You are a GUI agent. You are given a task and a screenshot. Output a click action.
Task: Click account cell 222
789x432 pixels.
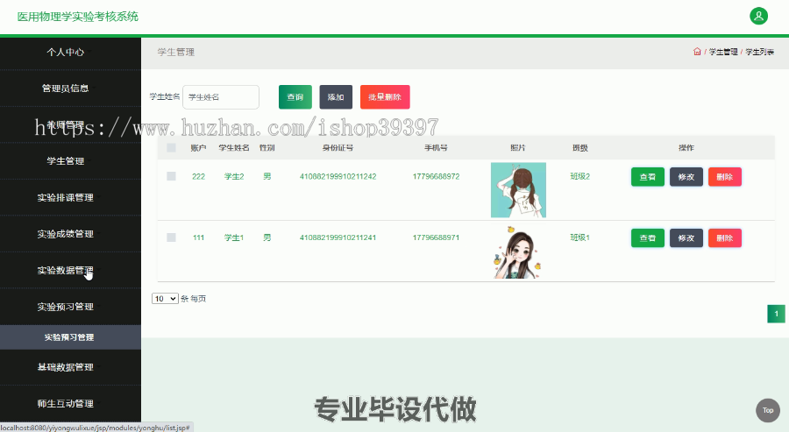click(198, 176)
